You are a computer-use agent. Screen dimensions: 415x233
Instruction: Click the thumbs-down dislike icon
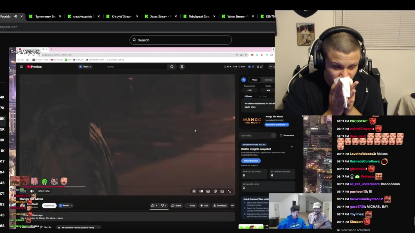[x=163, y=205]
